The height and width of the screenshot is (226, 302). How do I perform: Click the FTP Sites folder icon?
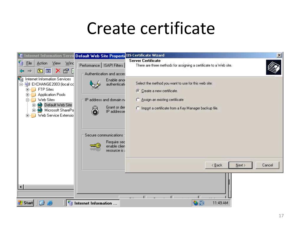pos(34,89)
